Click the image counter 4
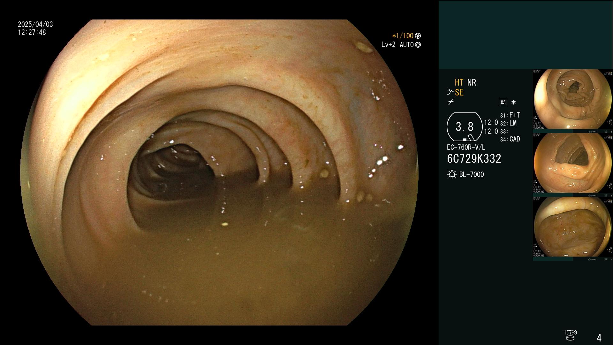The height and width of the screenshot is (345, 613). 599,338
